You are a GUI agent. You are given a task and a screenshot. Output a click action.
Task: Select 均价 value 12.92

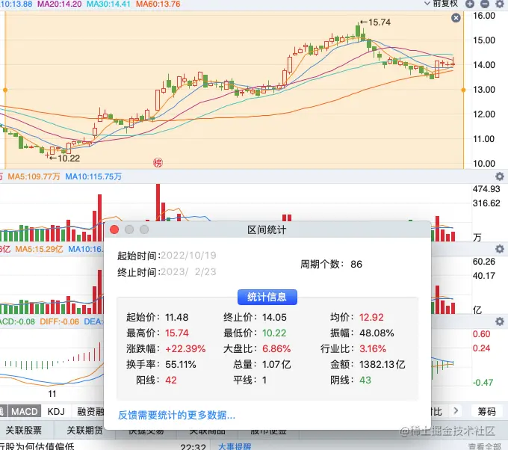coord(371,317)
